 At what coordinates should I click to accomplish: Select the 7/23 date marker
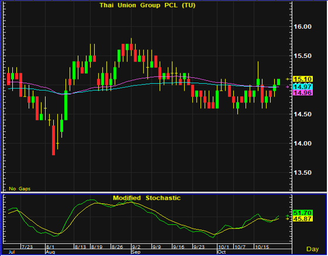(27, 247)
